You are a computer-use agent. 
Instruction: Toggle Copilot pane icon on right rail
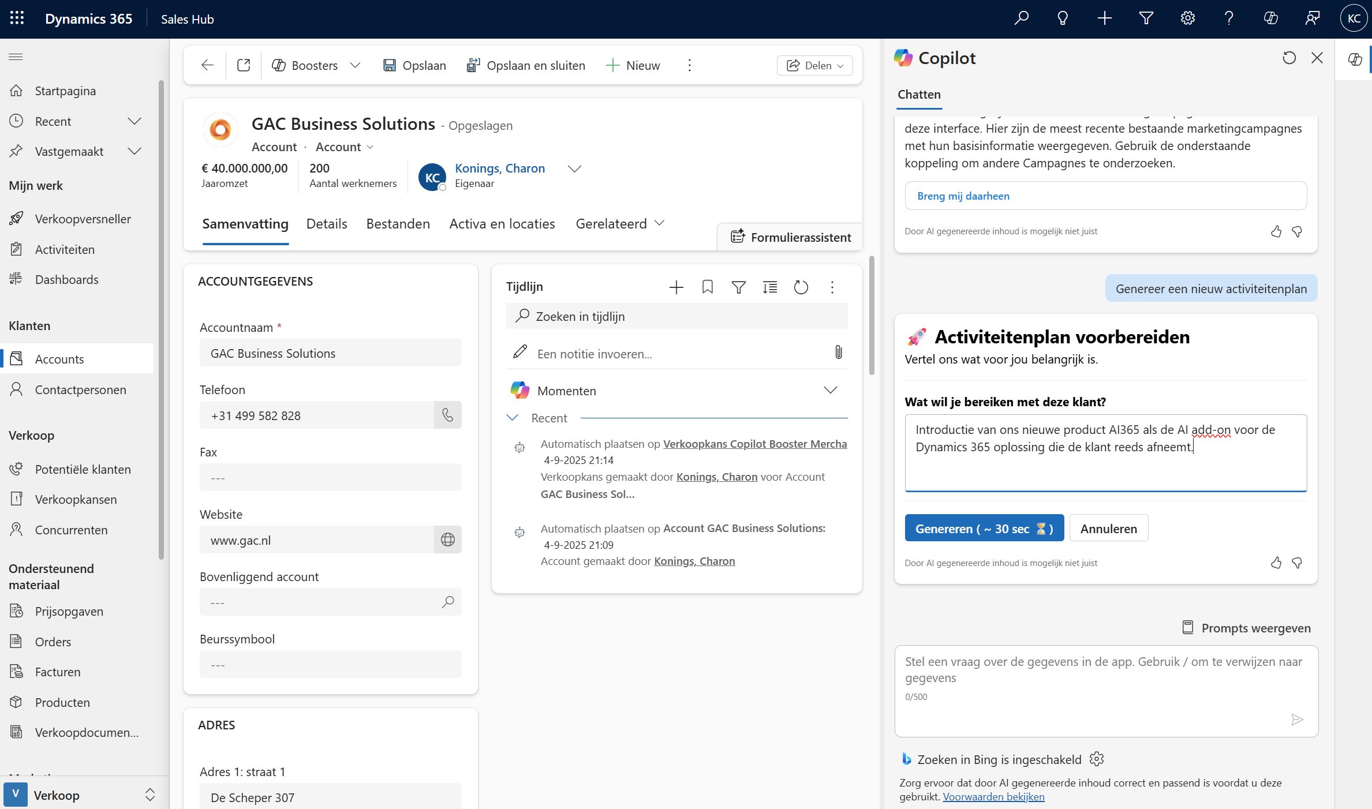pos(1355,59)
